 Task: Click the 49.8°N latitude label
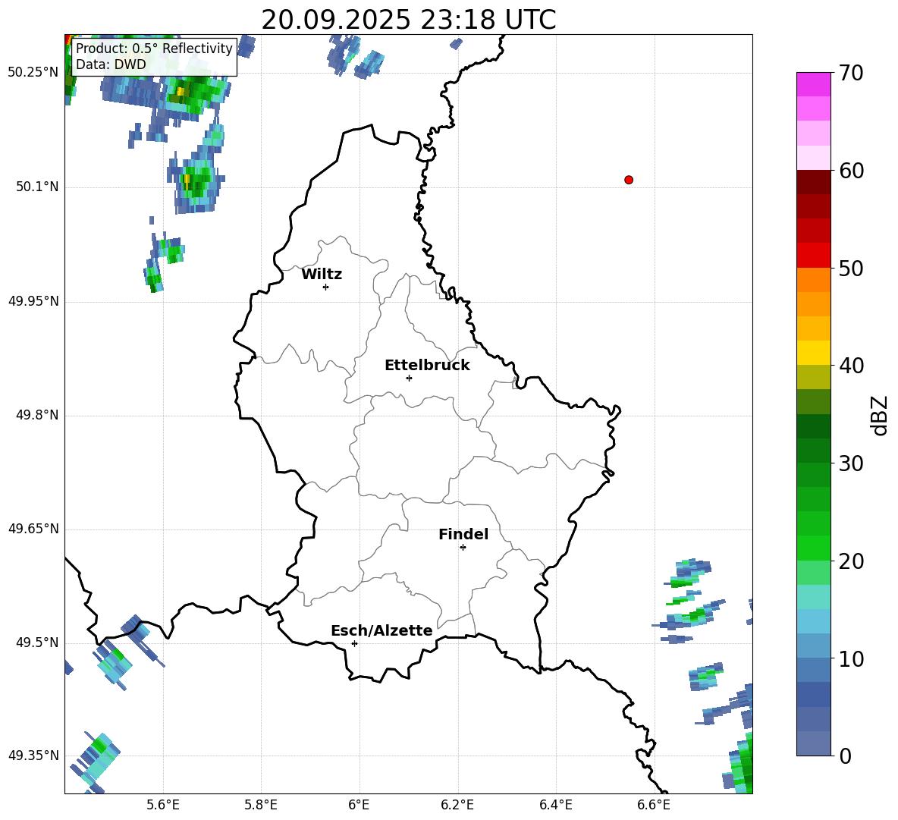pos(37,415)
